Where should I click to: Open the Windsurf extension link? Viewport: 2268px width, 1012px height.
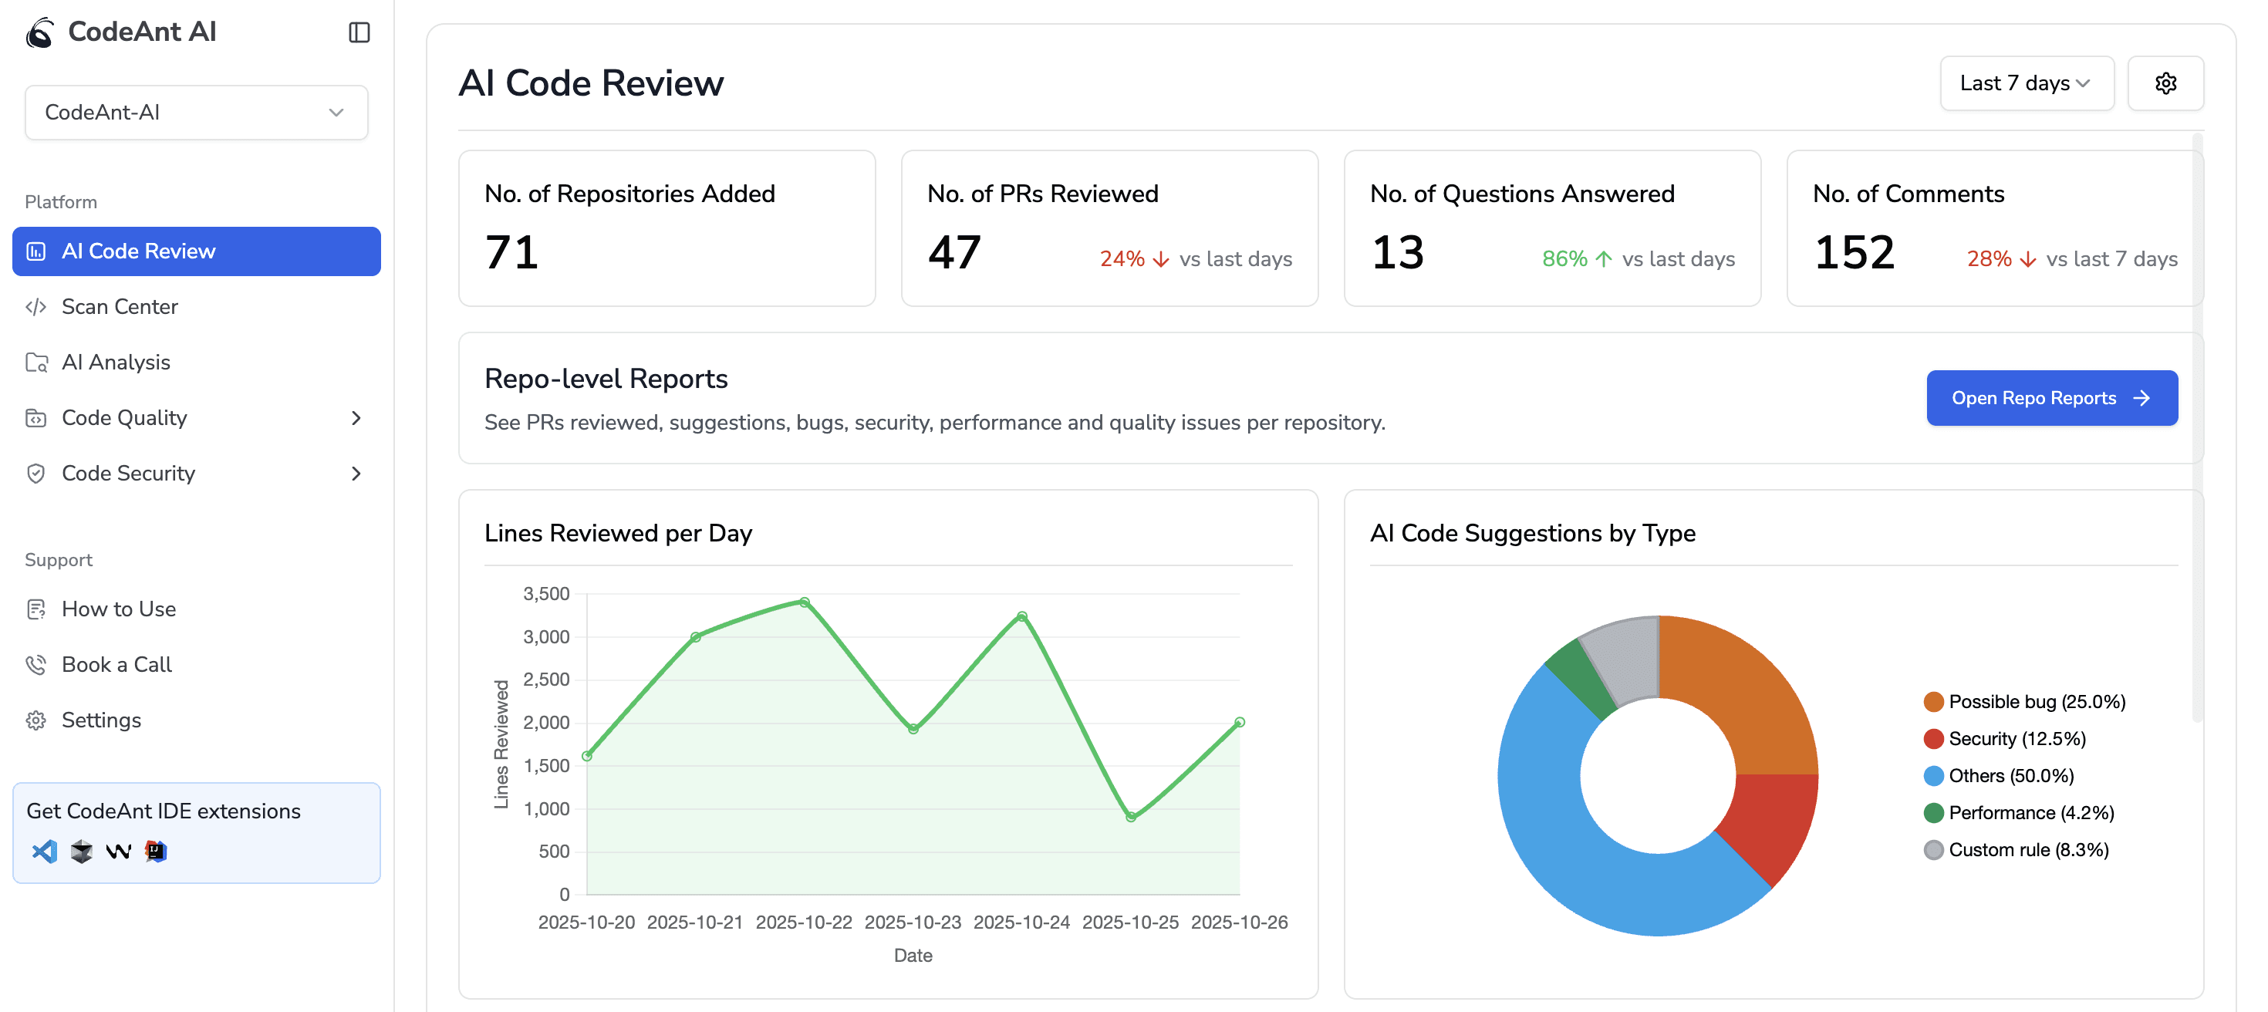pos(118,850)
